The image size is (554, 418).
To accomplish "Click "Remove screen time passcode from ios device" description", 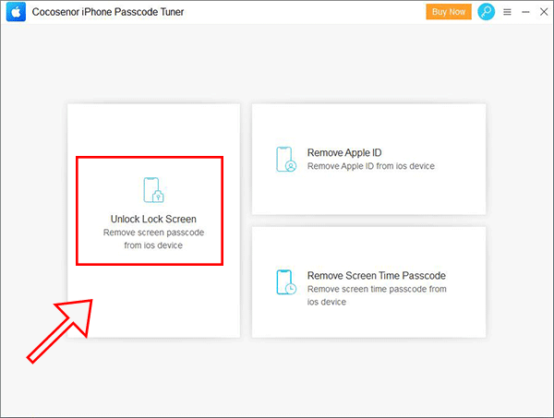I will pos(377,295).
